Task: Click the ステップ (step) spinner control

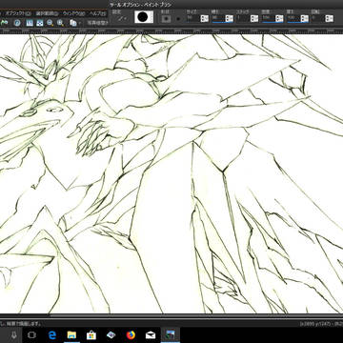Action: (254, 18)
